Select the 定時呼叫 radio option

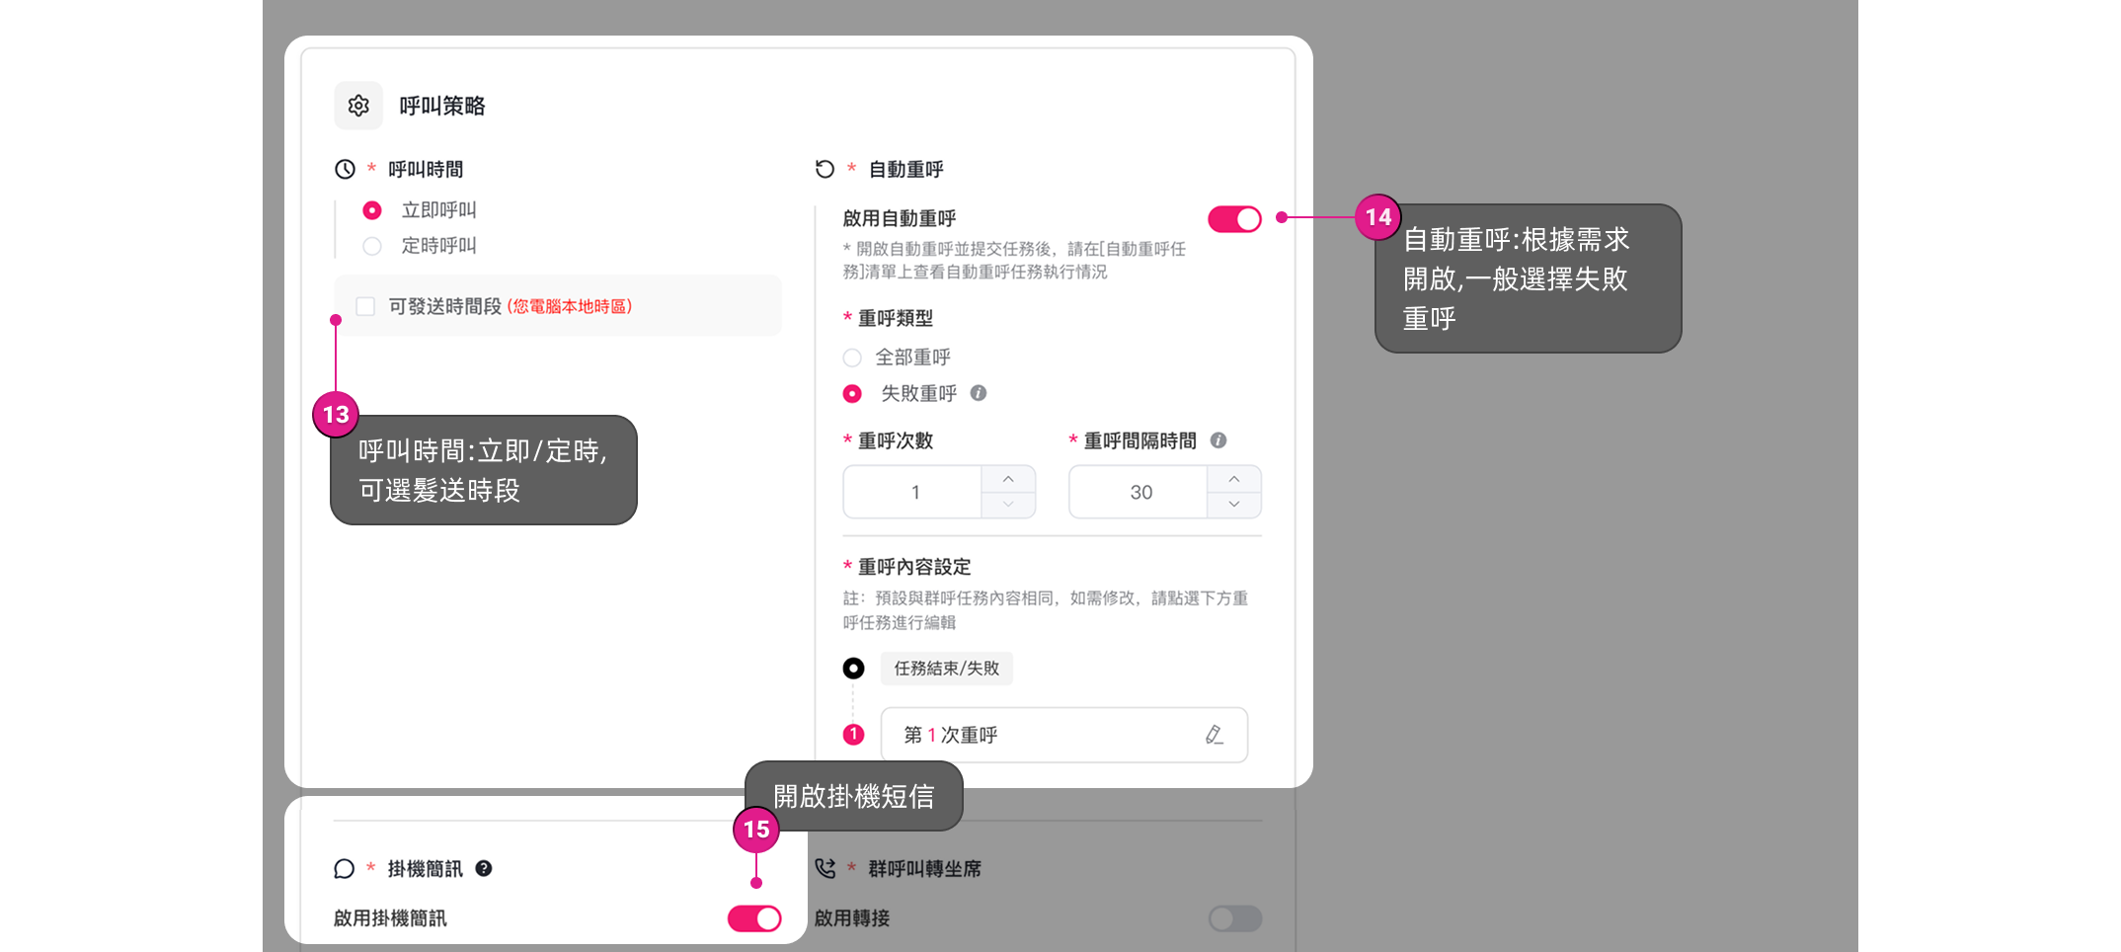click(x=372, y=246)
